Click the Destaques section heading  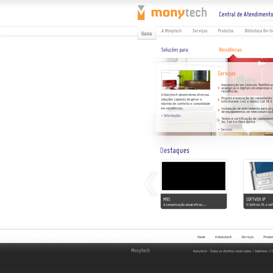(175, 151)
